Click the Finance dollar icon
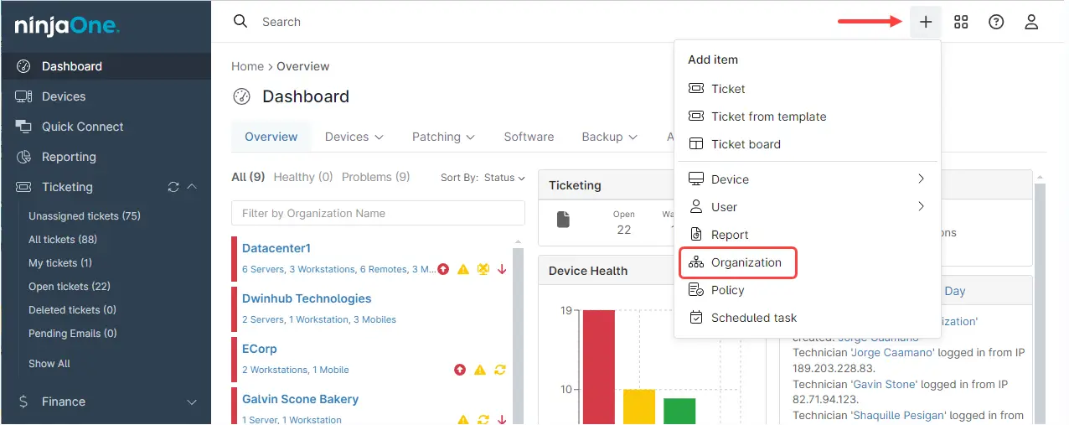The height and width of the screenshot is (425, 1069). point(23,402)
